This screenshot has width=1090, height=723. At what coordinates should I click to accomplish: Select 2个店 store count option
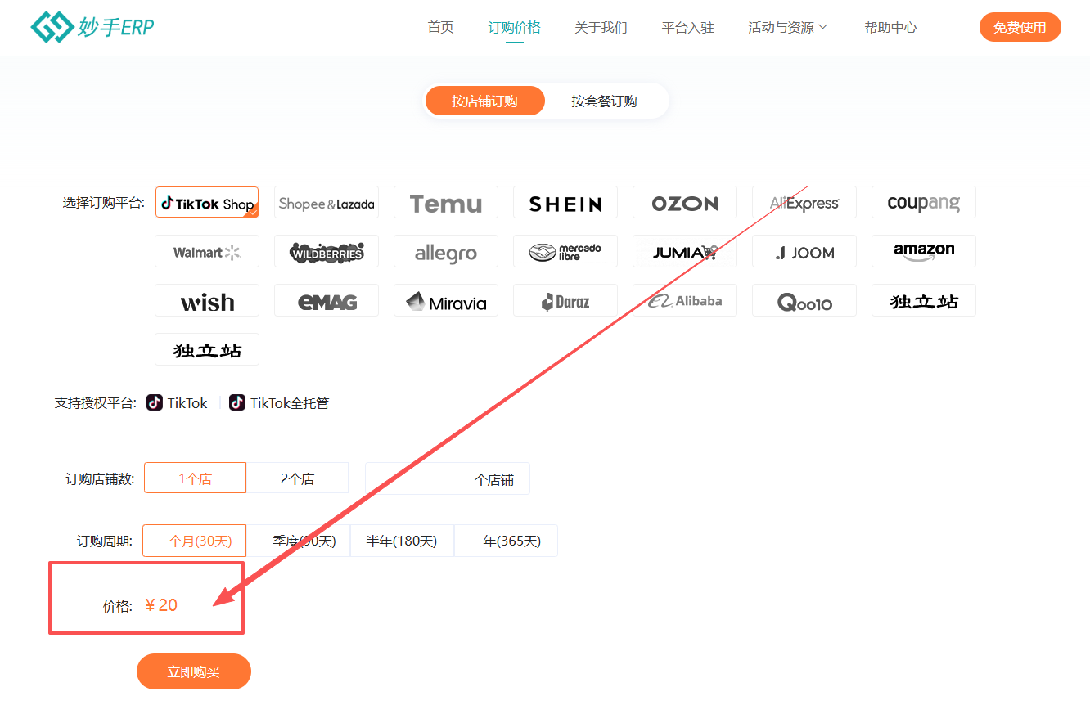click(x=297, y=478)
